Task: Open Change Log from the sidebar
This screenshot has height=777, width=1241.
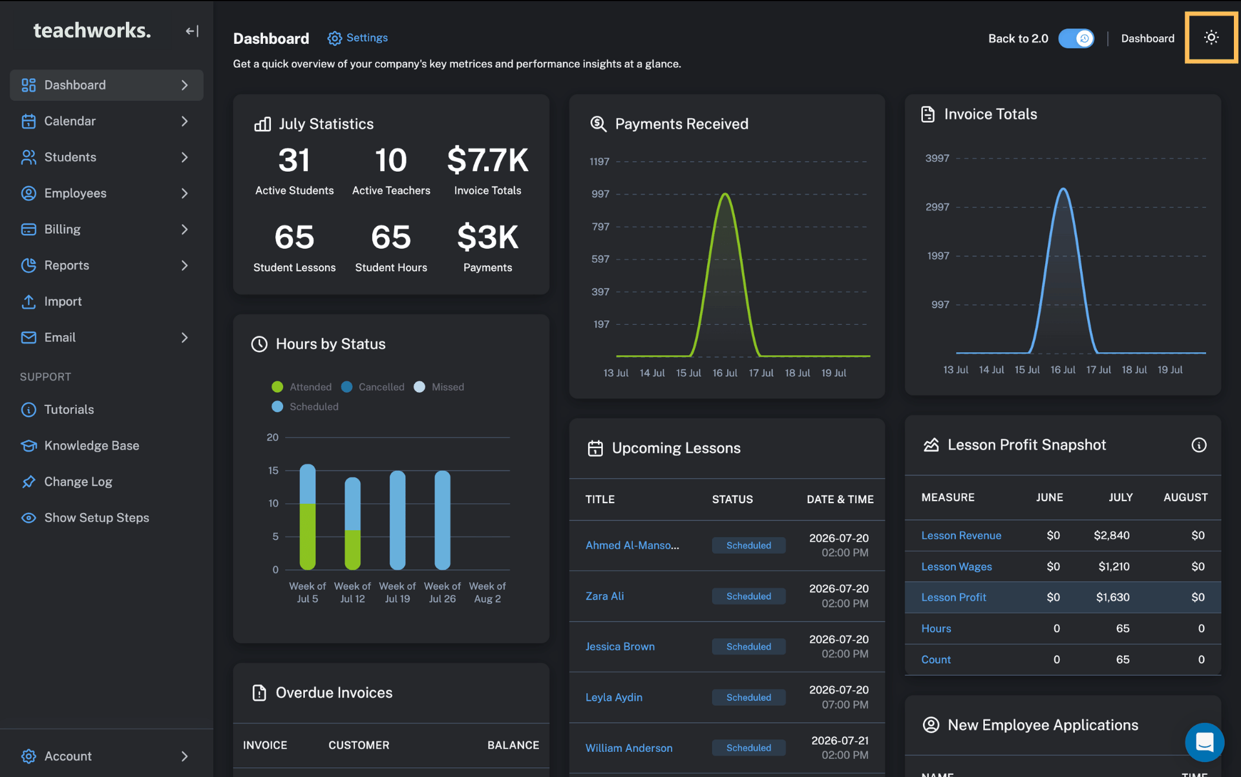Action: tap(107, 482)
